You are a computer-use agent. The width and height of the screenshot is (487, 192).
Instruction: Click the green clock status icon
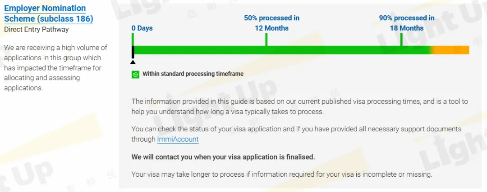135,74
